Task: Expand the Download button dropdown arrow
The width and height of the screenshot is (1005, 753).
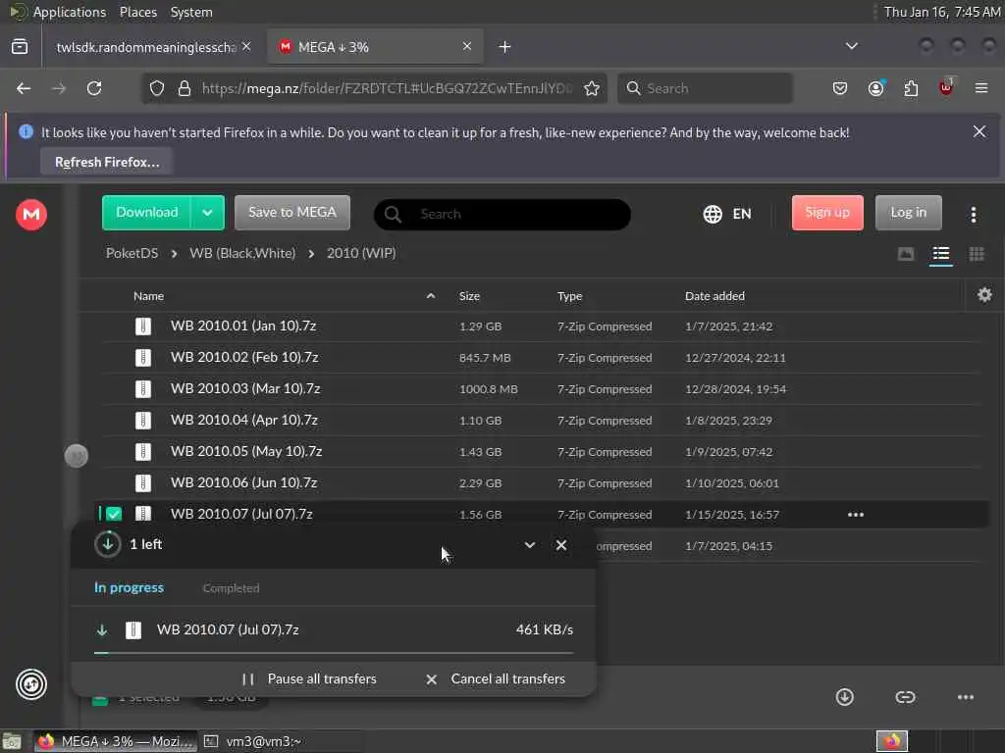Action: 207,213
